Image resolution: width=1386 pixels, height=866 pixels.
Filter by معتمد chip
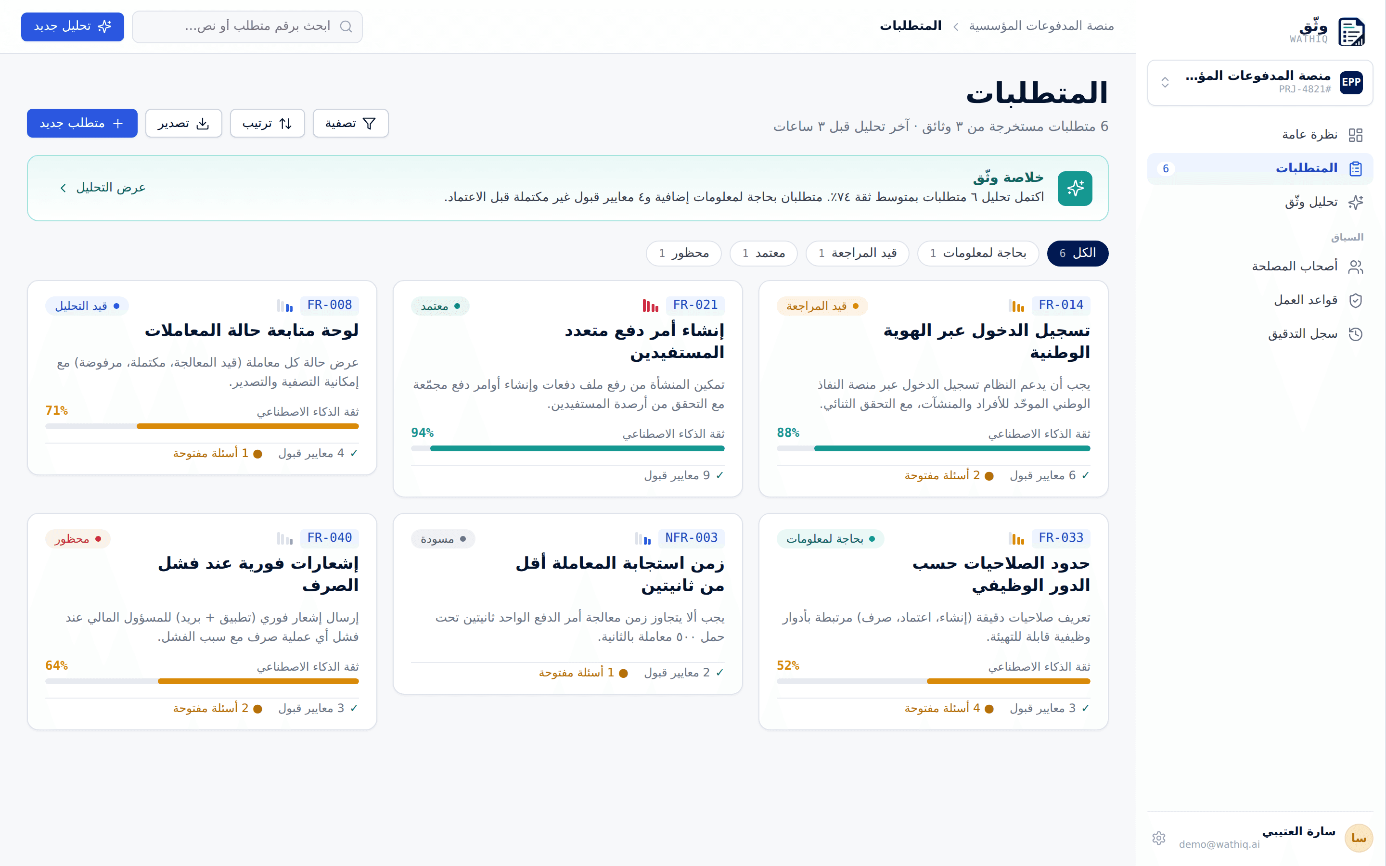coord(763,253)
